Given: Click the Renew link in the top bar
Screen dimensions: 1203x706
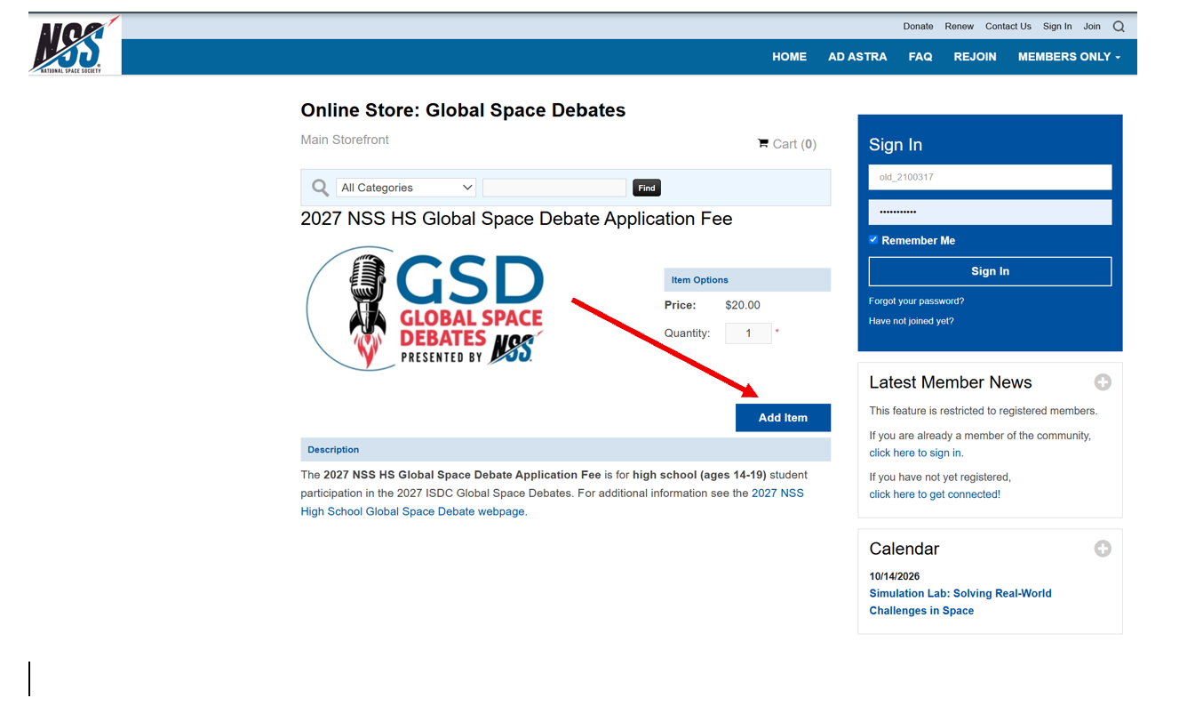Looking at the screenshot, I should pos(959,27).
